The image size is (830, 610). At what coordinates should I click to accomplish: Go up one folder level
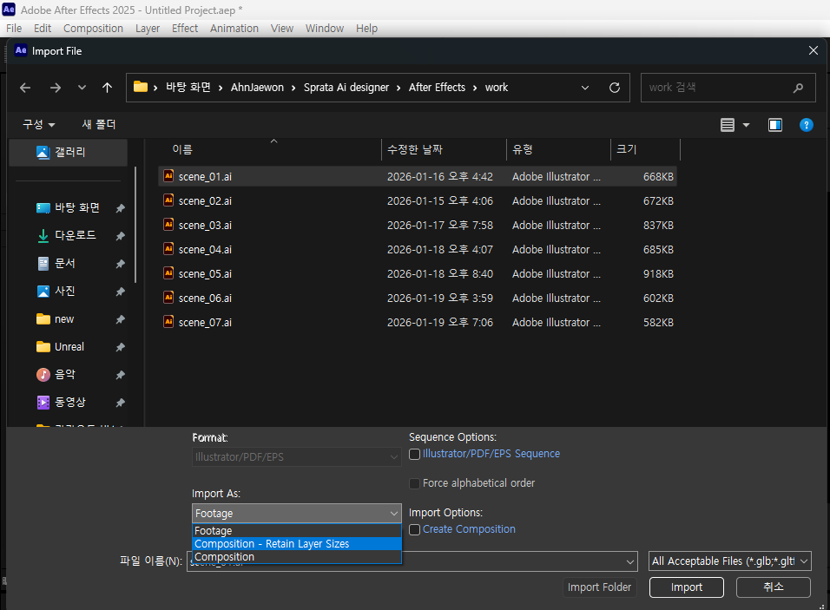click(107, 88)
